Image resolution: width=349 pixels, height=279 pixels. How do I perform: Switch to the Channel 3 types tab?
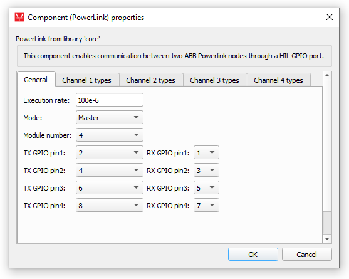(214, 80)
